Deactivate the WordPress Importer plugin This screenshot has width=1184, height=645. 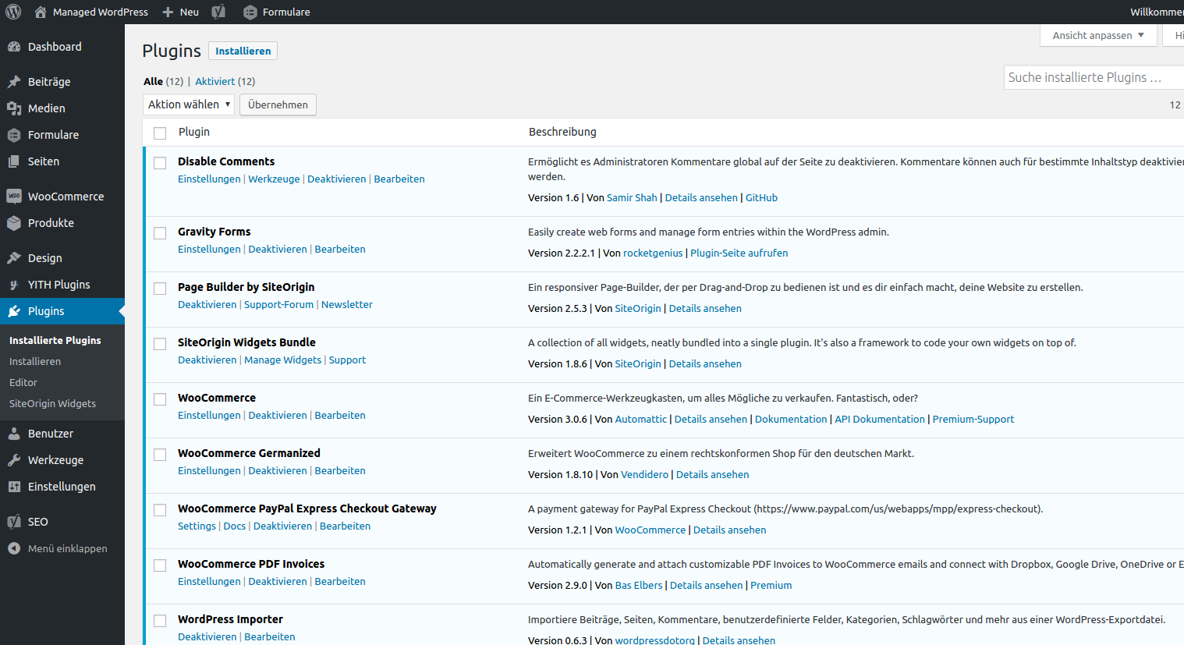pos(207,637)
